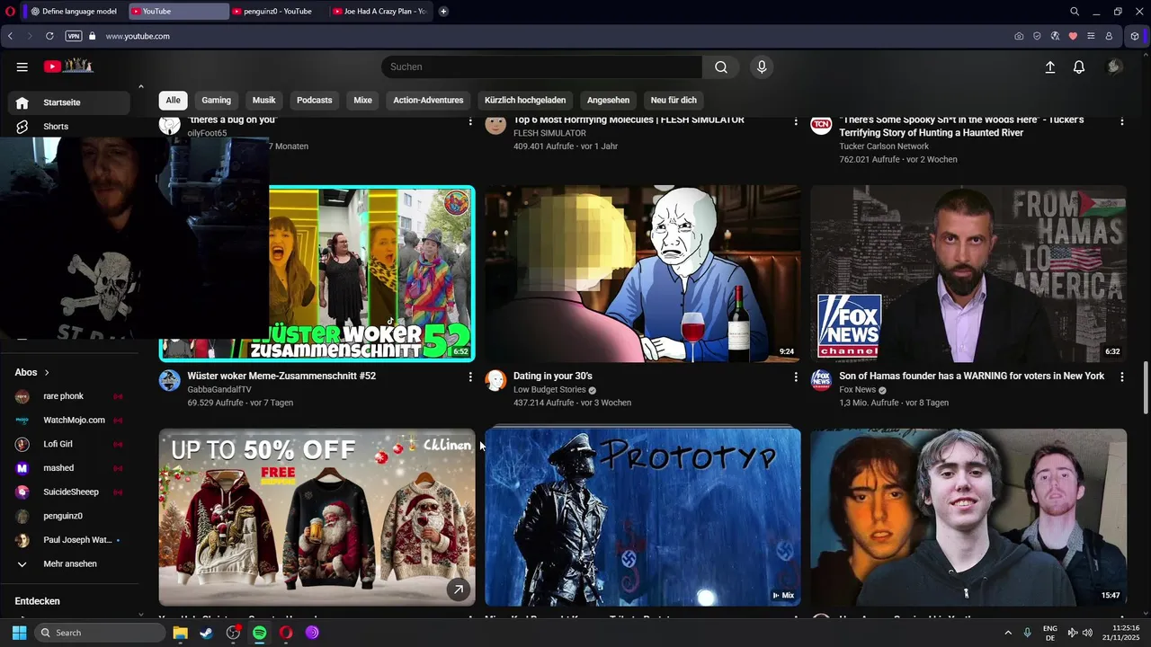Switch to Joe Had A Crazy Plan tab

(380, 12)
